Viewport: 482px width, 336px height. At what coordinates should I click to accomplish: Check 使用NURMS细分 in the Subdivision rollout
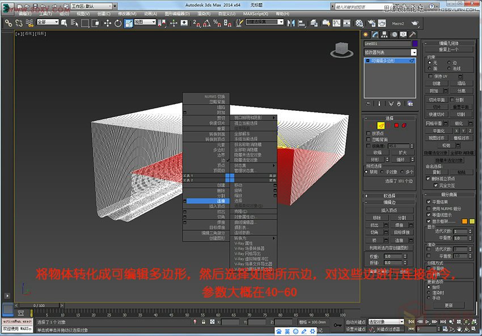pos(428,209)
